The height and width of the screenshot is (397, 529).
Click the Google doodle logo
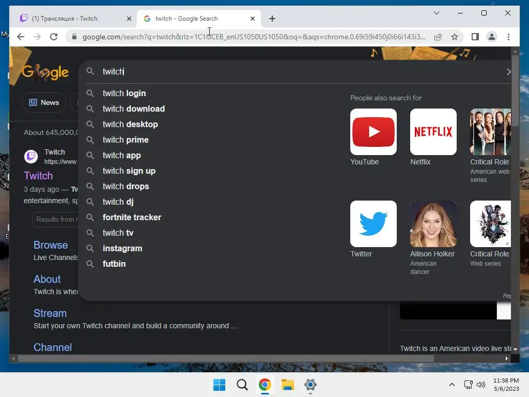45,72
